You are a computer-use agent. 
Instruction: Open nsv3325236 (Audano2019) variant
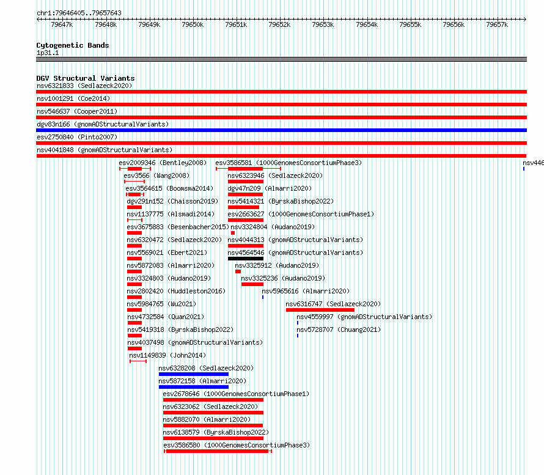coord(283,278)
